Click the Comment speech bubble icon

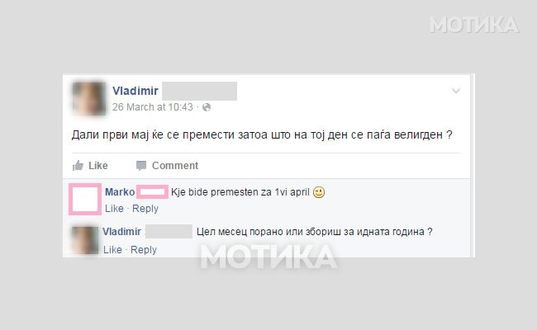[141, 166]
